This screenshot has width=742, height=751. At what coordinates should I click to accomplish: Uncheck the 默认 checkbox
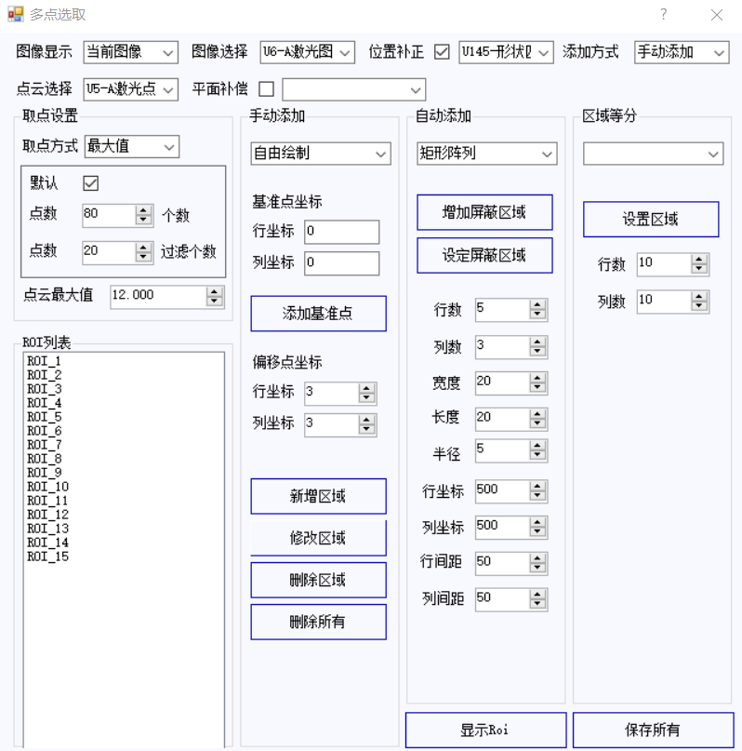tap(91, 182)
